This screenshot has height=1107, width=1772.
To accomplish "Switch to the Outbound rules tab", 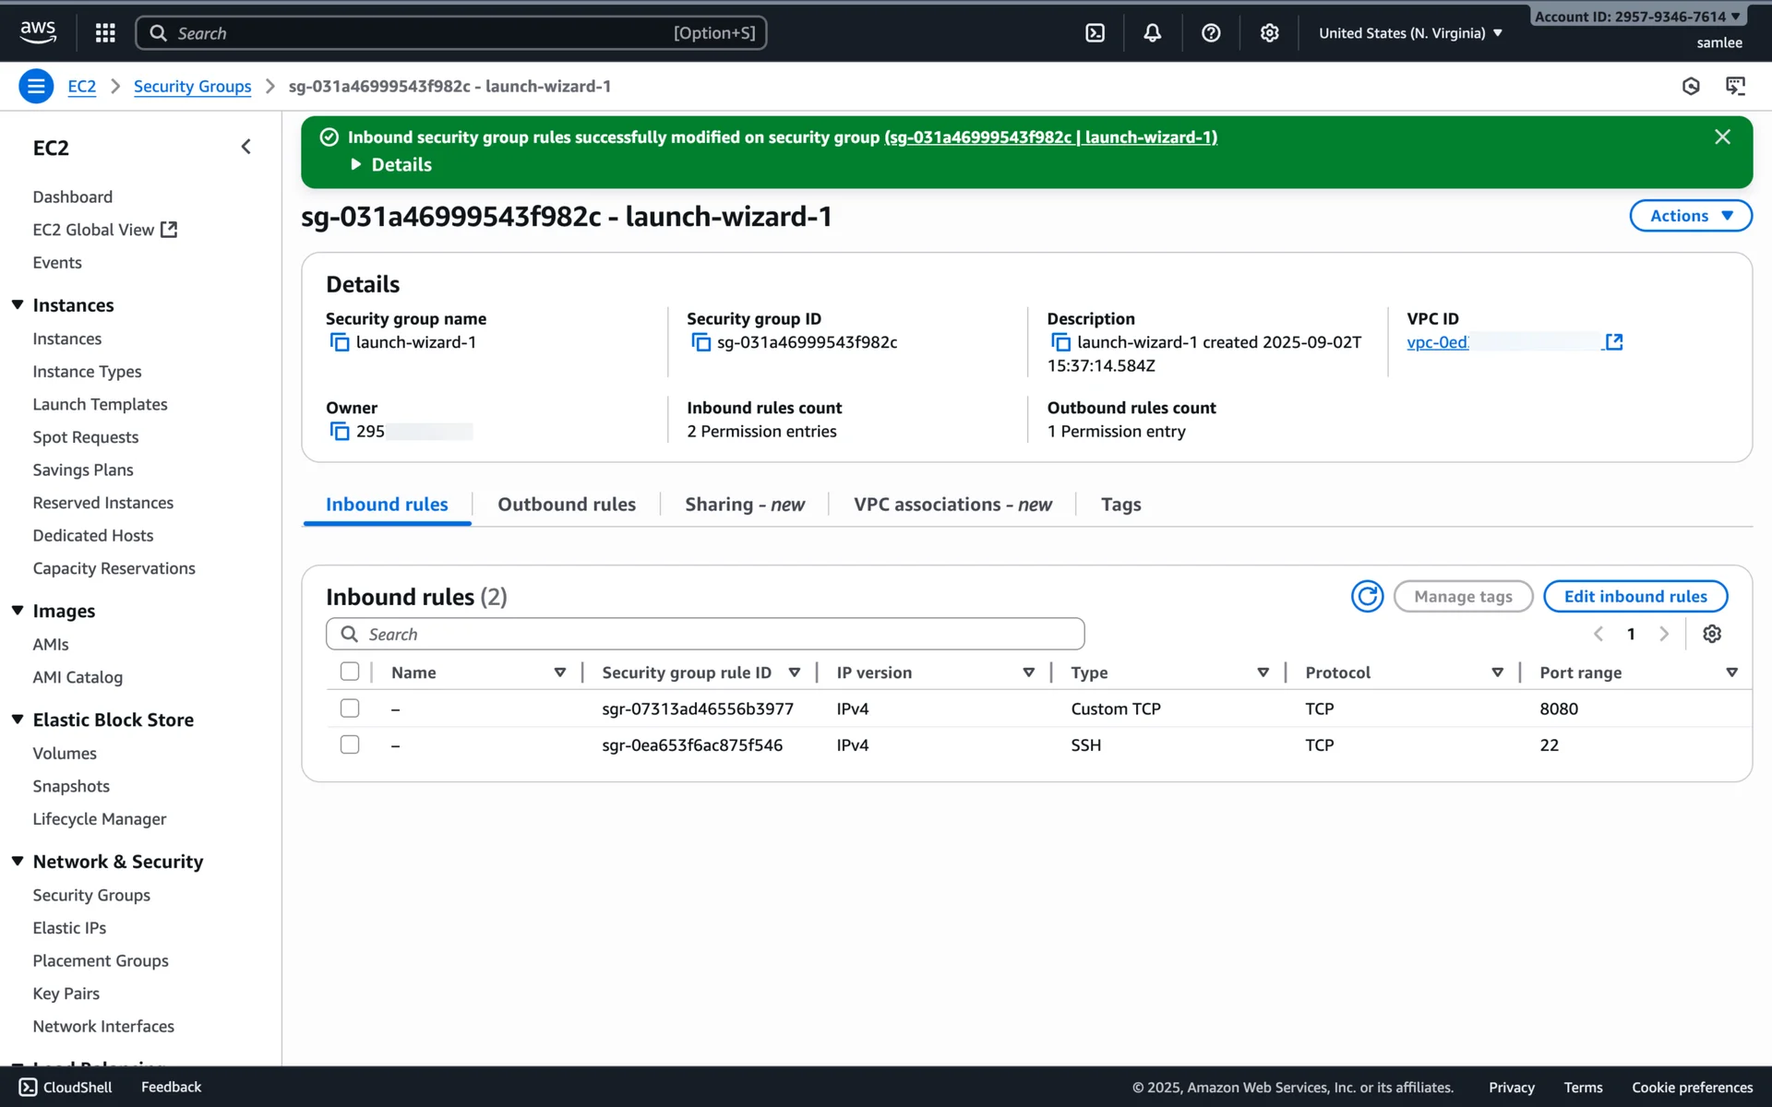I will [567, 505].
